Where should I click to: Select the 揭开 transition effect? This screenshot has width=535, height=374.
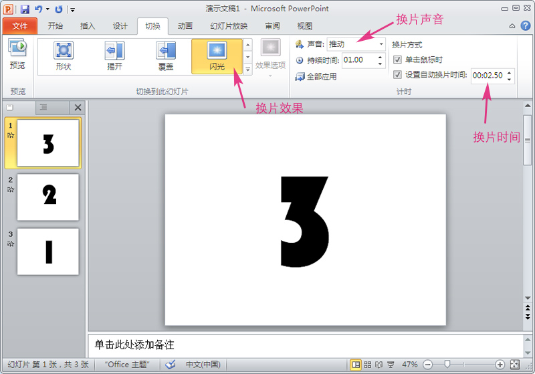point(114,56)
